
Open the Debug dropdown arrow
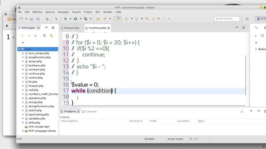tap(70, 19)
